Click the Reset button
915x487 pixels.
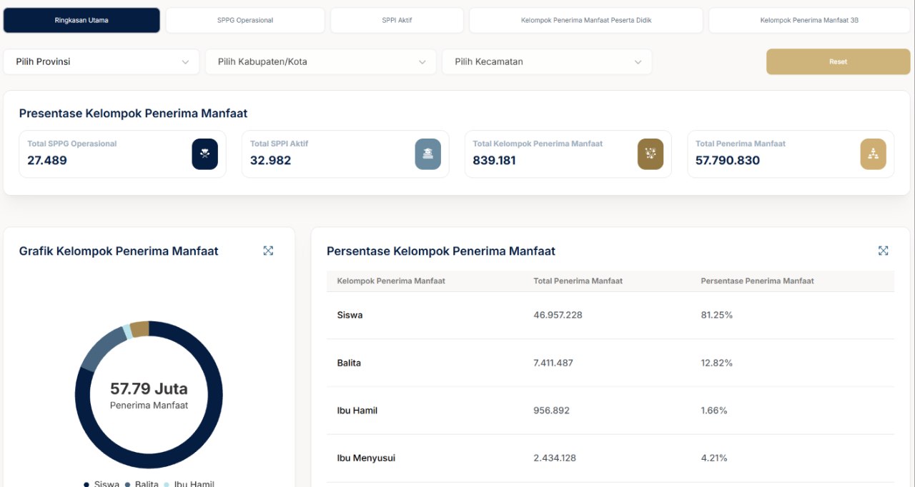point(838,61)
